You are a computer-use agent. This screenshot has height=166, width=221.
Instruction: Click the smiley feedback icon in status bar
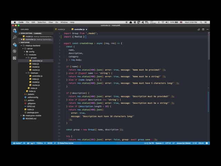207,143
